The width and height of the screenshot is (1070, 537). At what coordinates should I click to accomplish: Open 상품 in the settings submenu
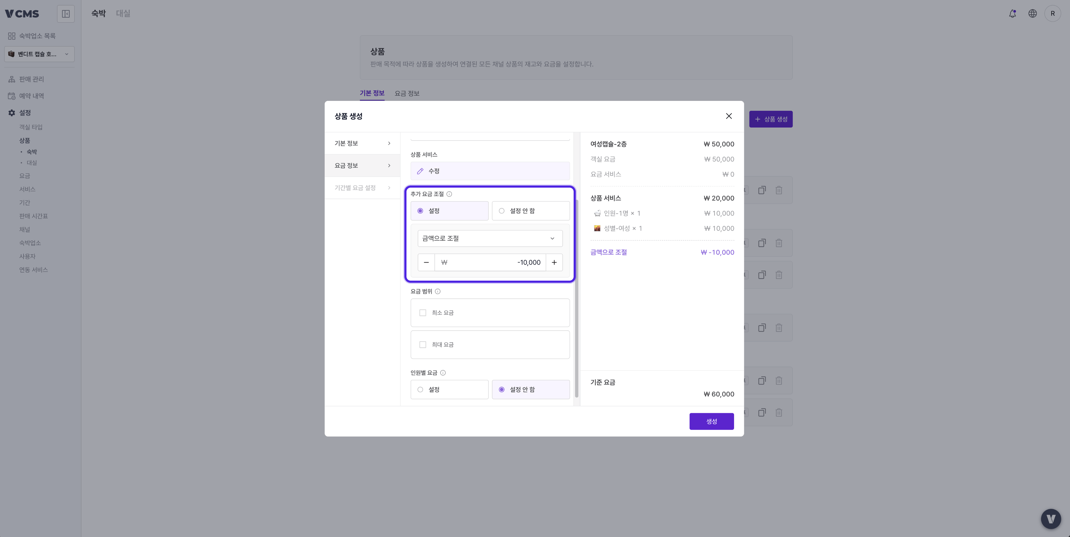(x=25, y=141)
